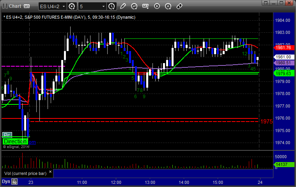Click the green Direction label button
This screenshot has height=187, width=296.
pos(15,141)
